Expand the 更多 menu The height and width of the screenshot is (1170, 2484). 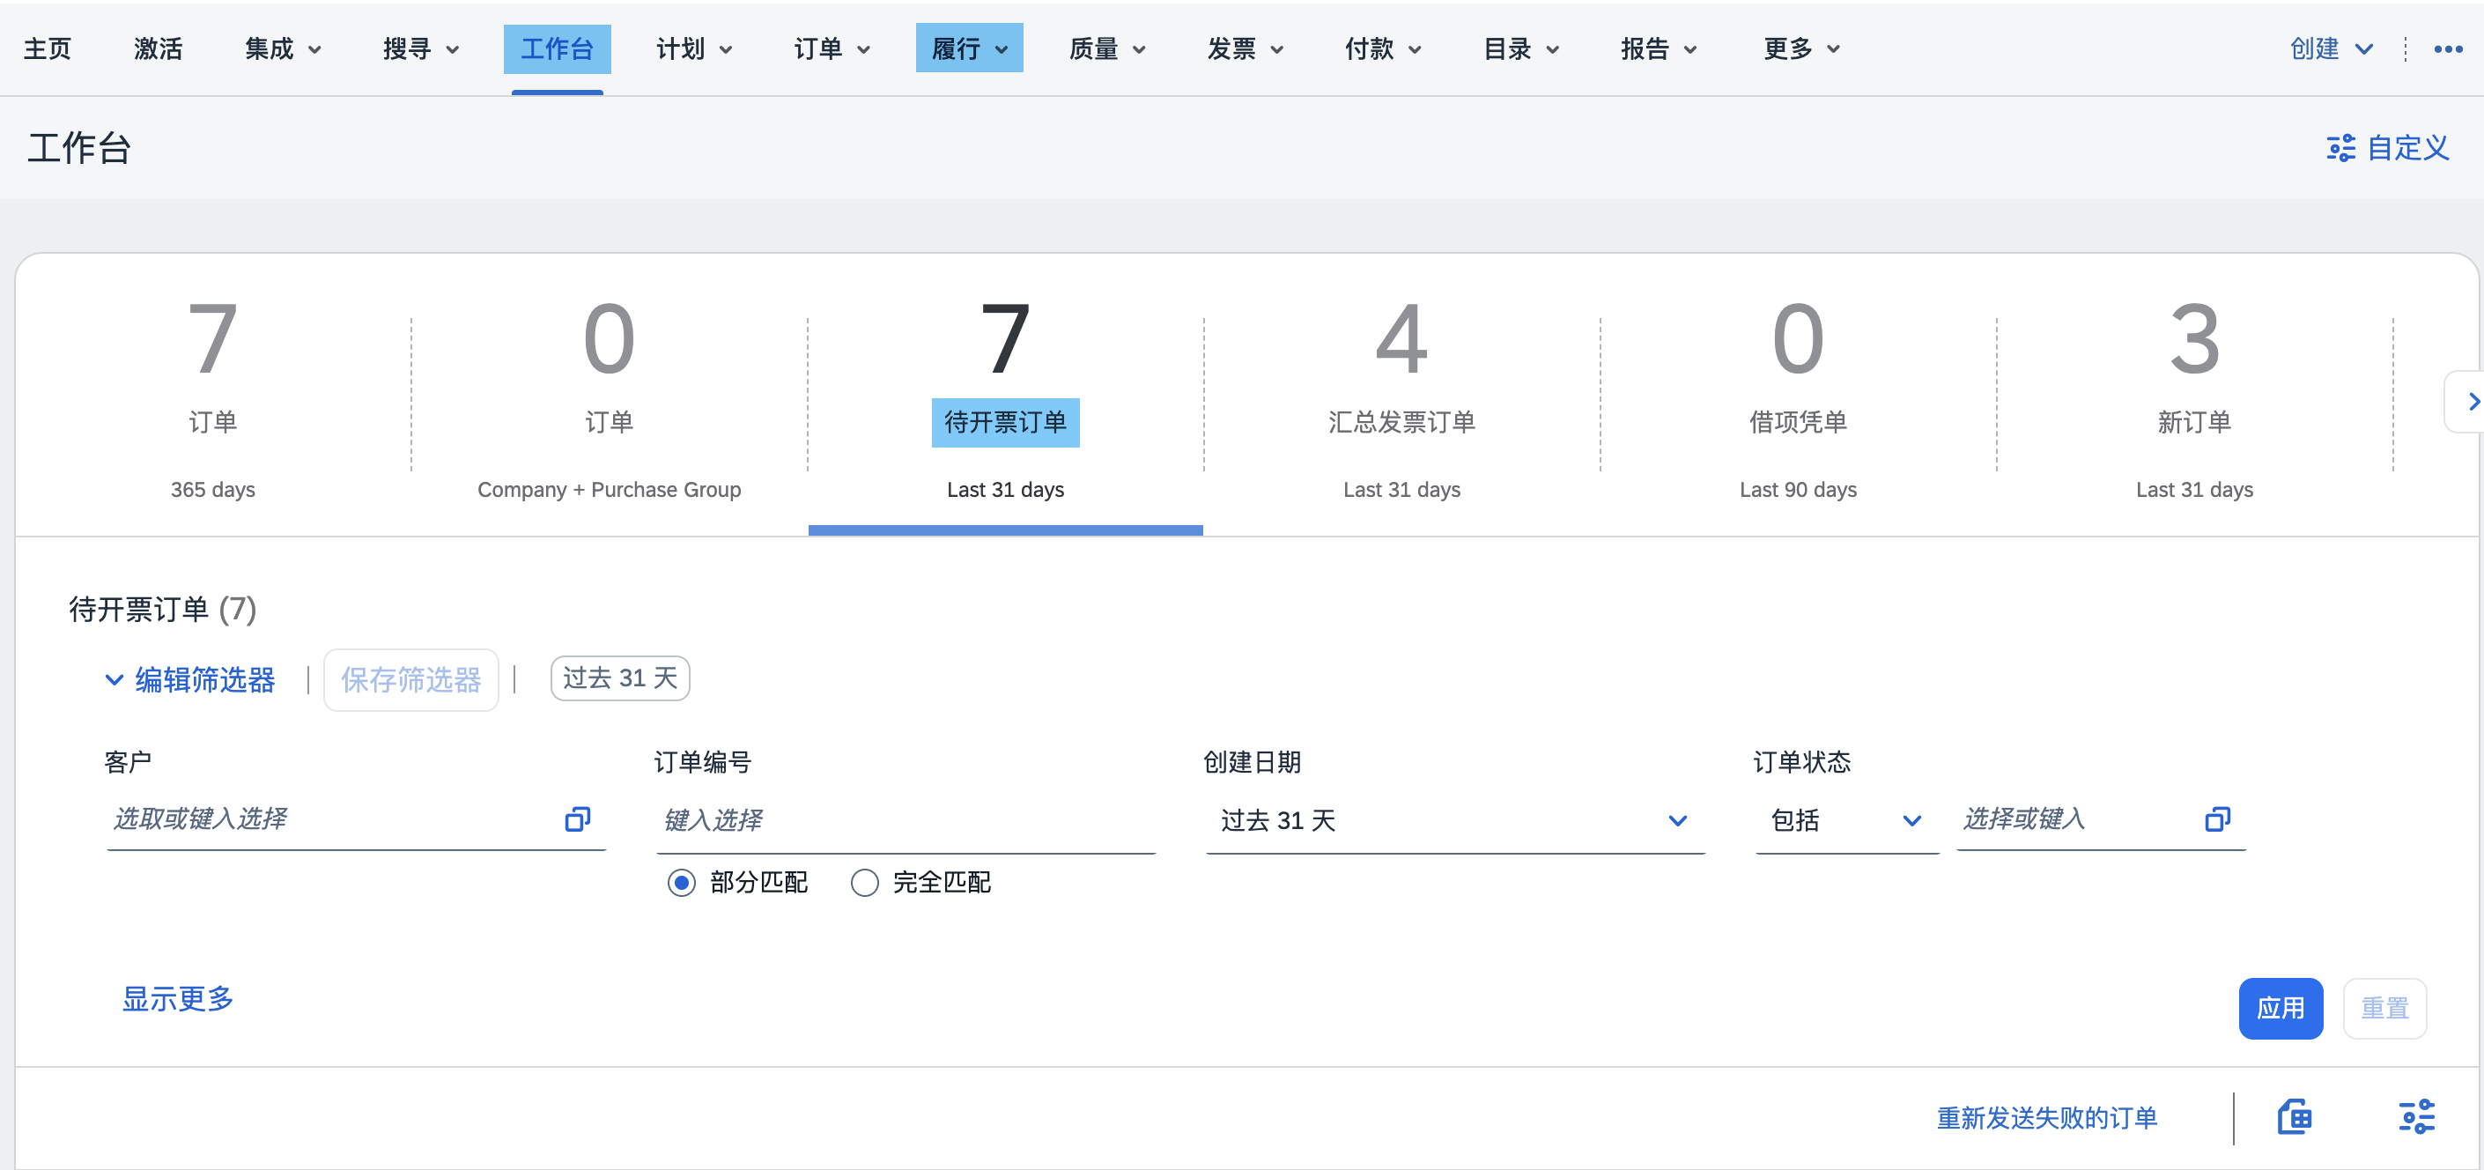1801,49
